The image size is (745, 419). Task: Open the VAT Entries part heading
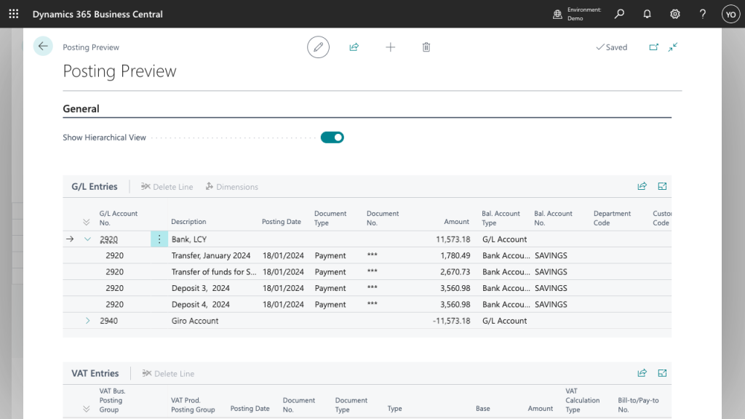point(95,373)
